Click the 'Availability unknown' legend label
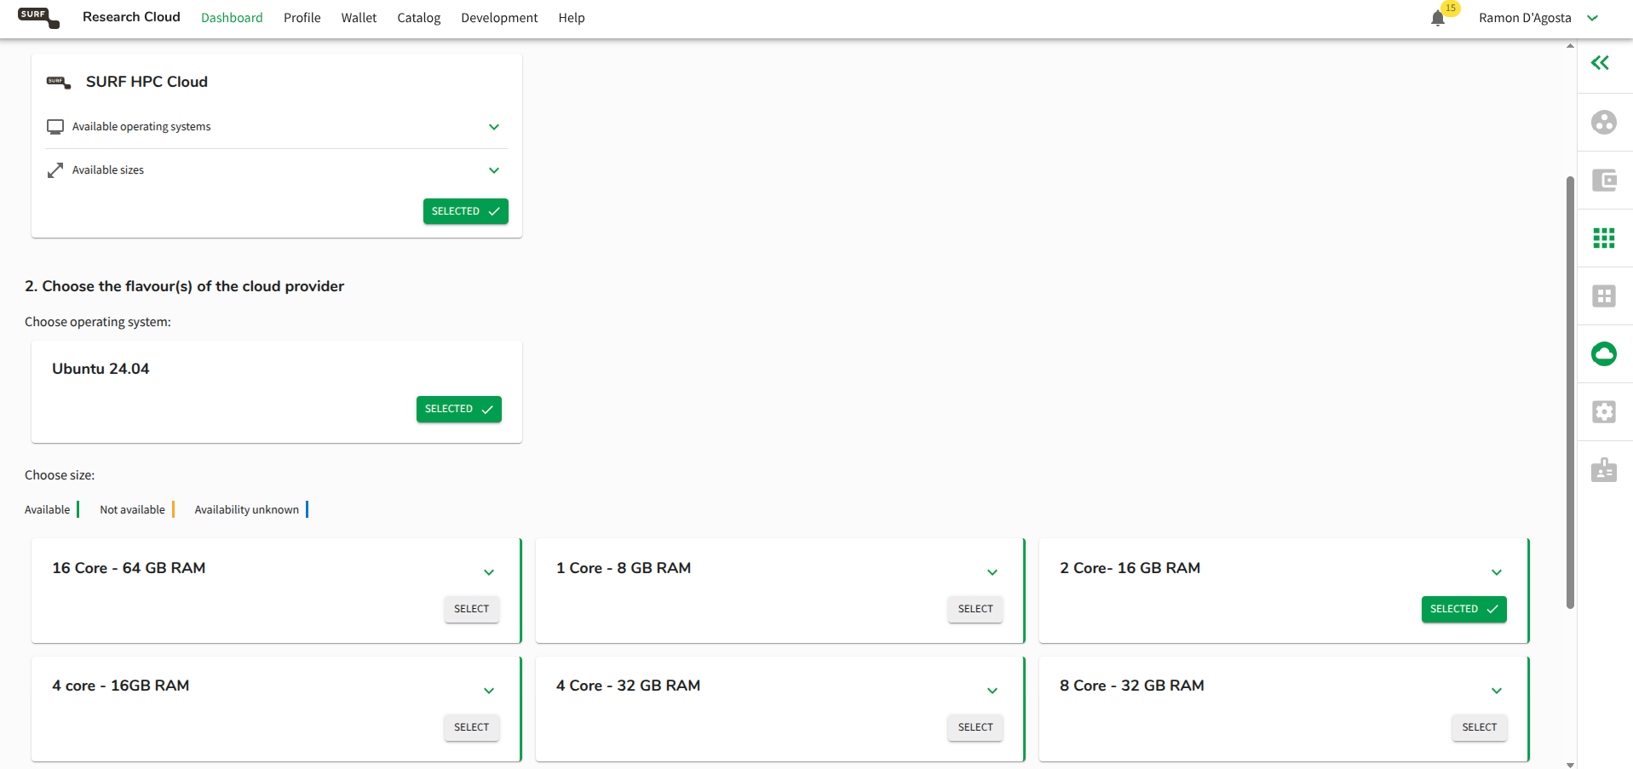Image resolution: width=1633 pixels, height=769 pixels. [x=246, y=510]
